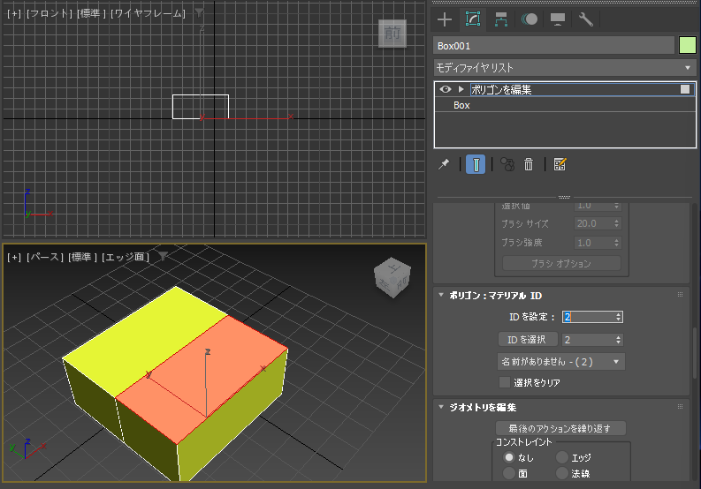Click the square icon beside ポリゴンを編集
This screenshot has width=701, height=489.
(685, 89)
